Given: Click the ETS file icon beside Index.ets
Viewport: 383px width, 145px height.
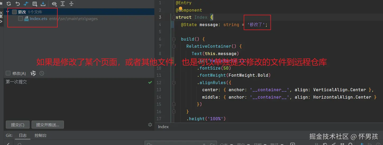Looking at the screenshot, I should (x=26, y=19).
